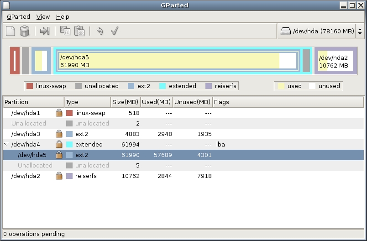Click the reiserfs purple swatch in /dev/hda2 row
The width and height of the screenshot is (367, 241).
(x=69, y=176)
